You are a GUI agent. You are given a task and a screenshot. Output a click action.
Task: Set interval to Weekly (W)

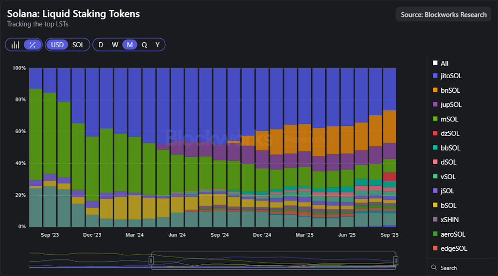115,45
